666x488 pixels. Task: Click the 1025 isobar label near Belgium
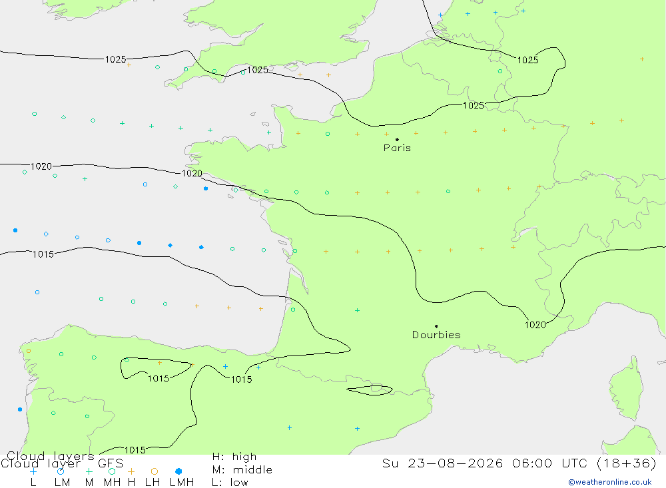(x=528, y=61)
